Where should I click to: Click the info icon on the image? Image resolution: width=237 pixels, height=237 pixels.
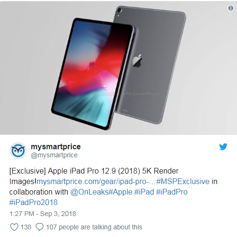(x=231, y=8)
